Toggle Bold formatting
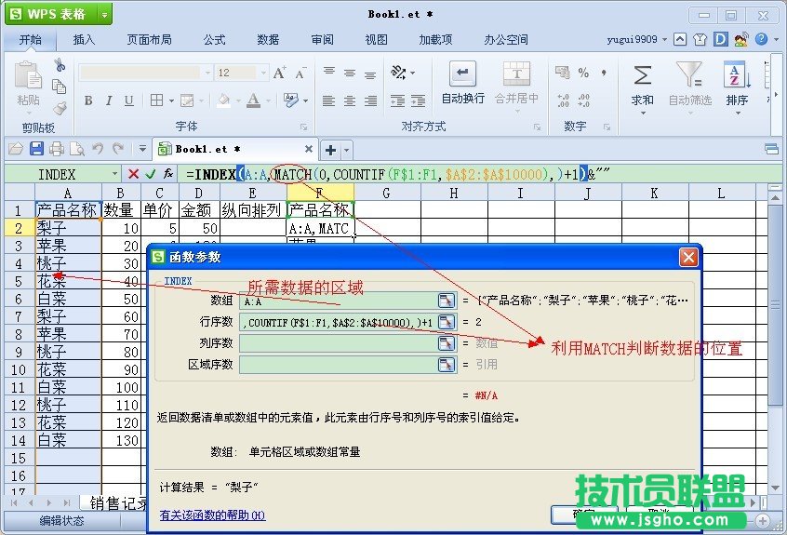The image size is (787, 535). 88,100
